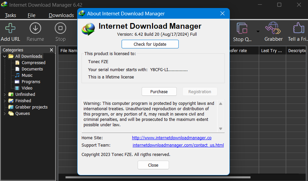Screen dimensions: 308x181
Task: Select the Programs category
Action: coord(31,82)
